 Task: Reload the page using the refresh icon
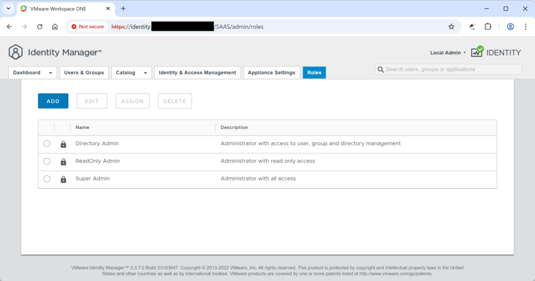(40, 27)
